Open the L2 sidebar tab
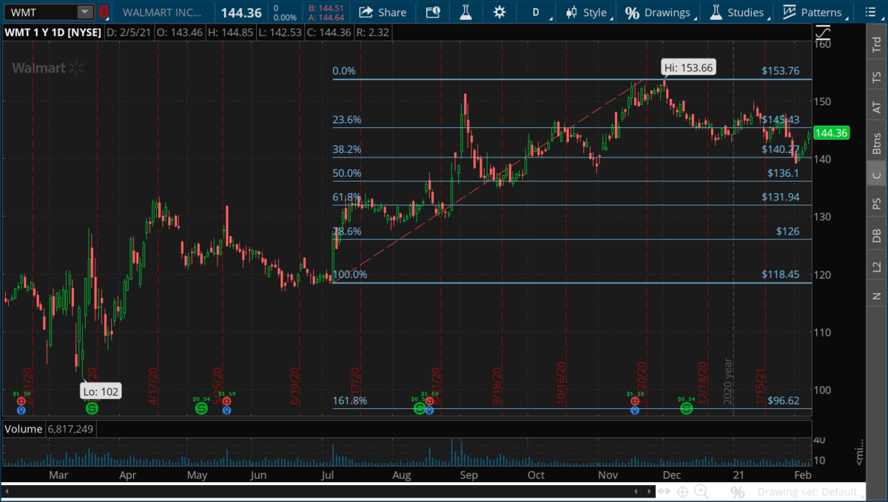This screenshot has height=502, width=888. click(877, 266)
